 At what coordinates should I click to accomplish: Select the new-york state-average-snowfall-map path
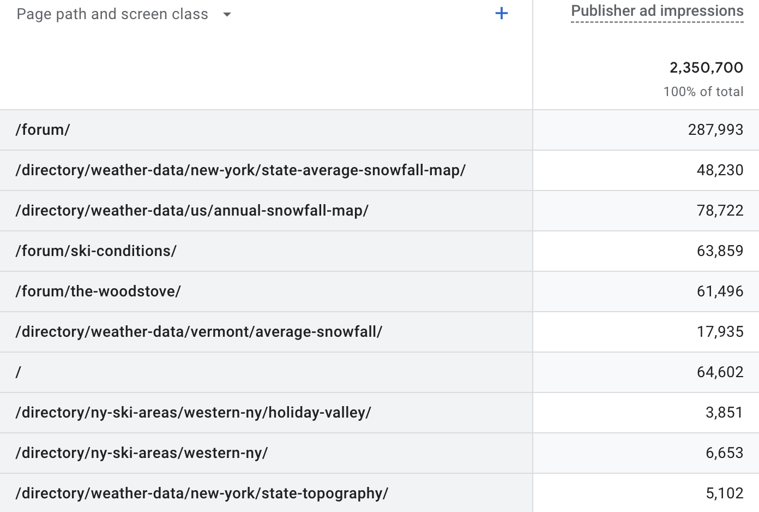[x=240, y=170]
